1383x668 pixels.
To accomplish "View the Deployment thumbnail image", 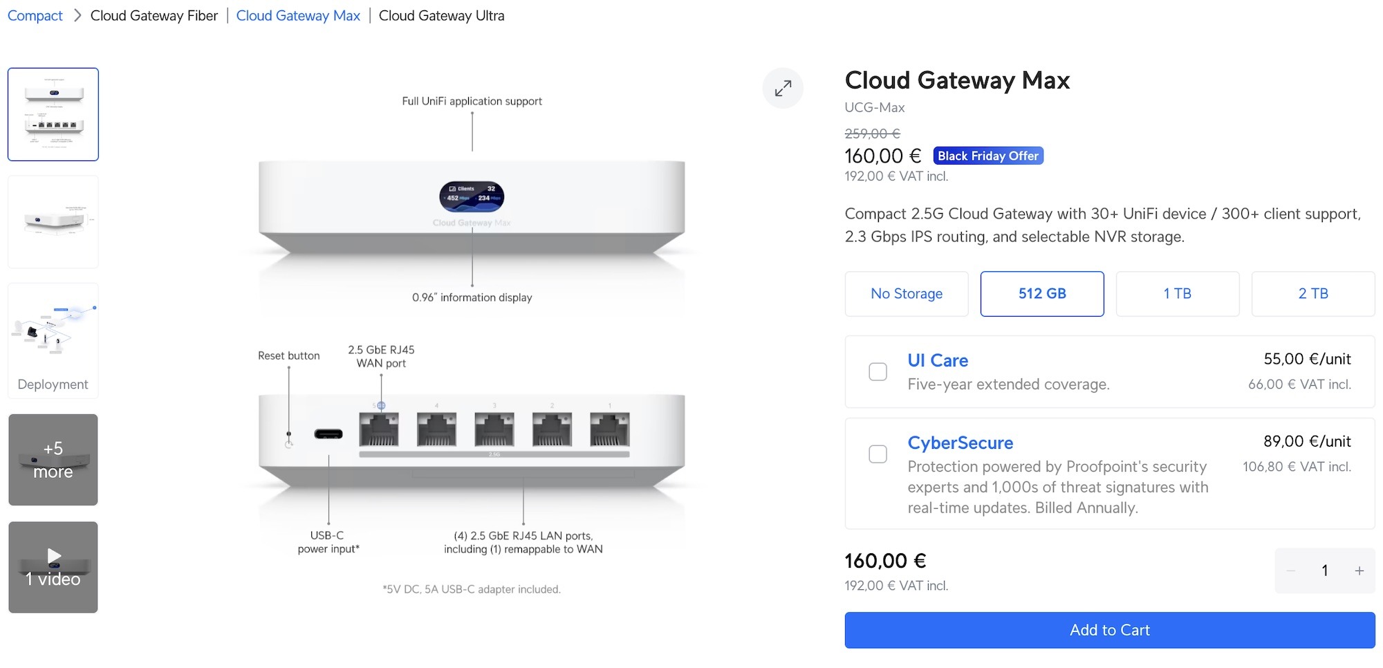I will click(x=53, y=340).
